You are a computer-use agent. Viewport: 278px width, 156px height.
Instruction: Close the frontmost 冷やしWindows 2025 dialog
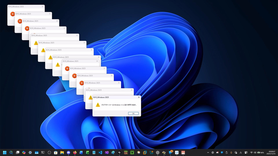coord(139,97)
